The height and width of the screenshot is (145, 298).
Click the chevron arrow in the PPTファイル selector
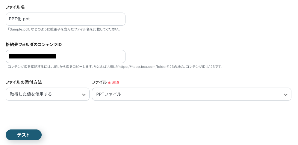(285, 95)
